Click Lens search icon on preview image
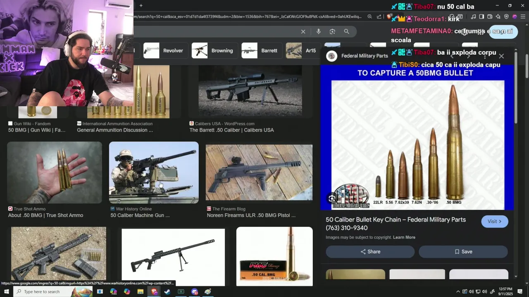The width and height of the screenshot is (529, 297). pyautogui.click(x=331, y=199)
